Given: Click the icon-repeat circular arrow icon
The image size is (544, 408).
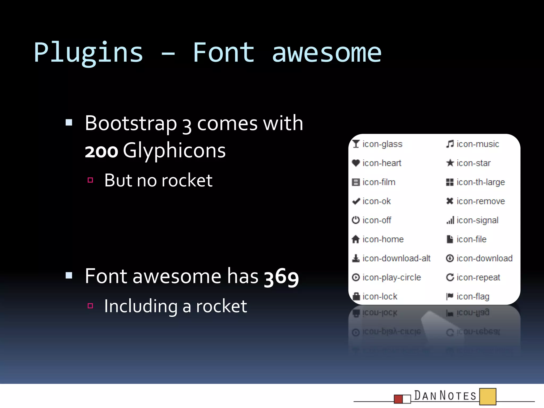Looking at the screenshot, I should 450,277.
